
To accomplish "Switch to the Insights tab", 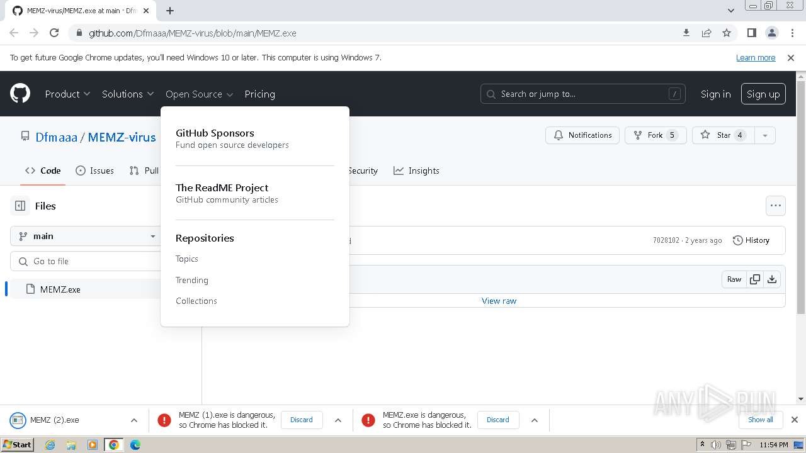I will click(x=416, y=171).
